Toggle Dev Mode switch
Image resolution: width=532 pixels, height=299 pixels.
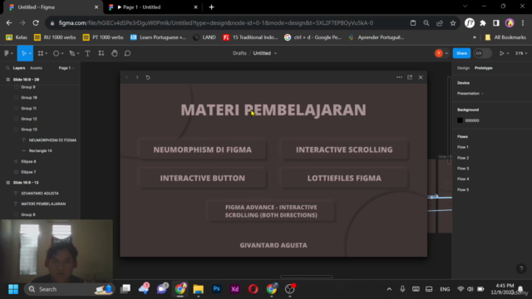pos(483,53)
